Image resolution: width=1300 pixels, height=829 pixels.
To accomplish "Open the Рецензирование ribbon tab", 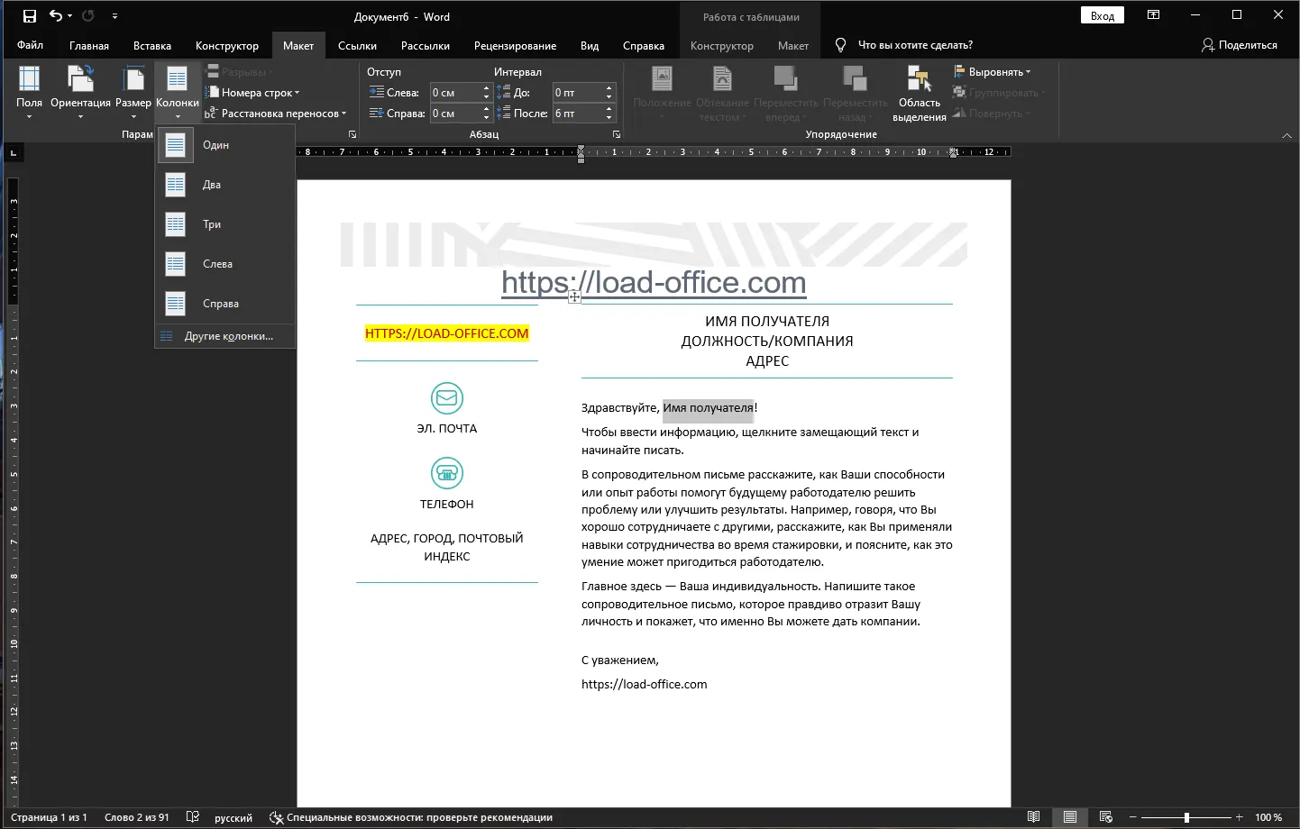I will coord(515,46).
